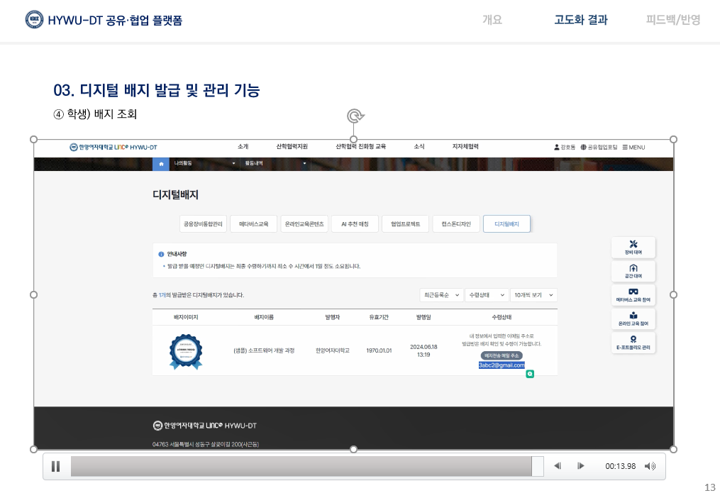Click the 안내사항 info icon
720x498 pixels.
[161, 254]
